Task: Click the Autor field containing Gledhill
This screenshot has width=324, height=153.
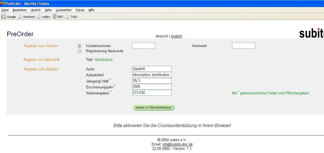Action: tap(152, 69)
